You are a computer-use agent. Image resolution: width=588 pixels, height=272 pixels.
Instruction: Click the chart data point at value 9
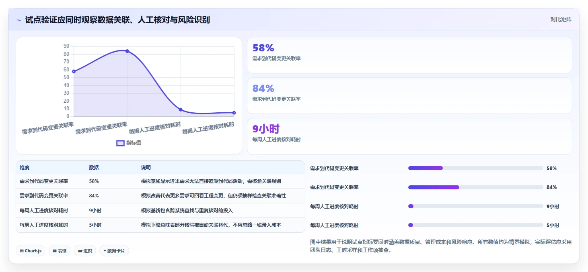coord(181,110)
